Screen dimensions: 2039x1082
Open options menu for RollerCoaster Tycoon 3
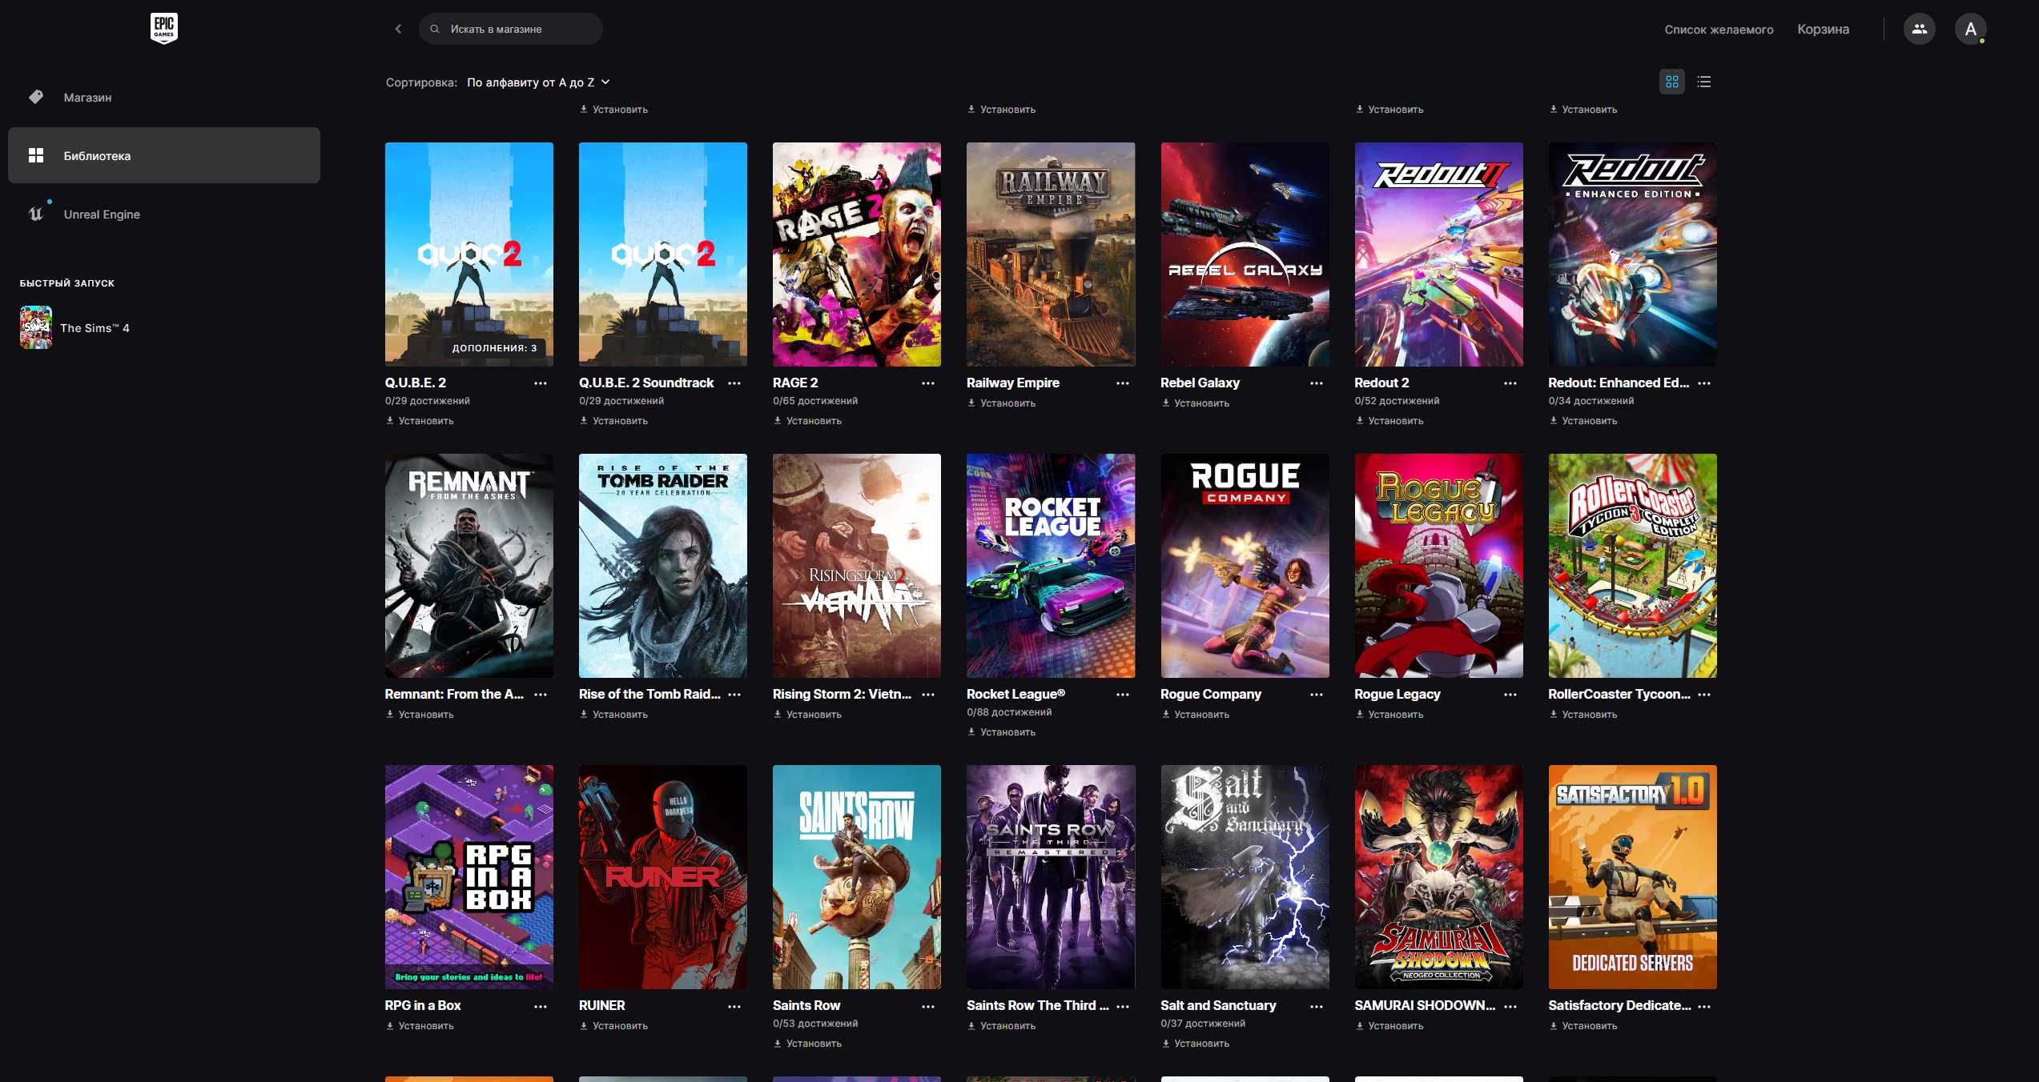pos(1704,695)
